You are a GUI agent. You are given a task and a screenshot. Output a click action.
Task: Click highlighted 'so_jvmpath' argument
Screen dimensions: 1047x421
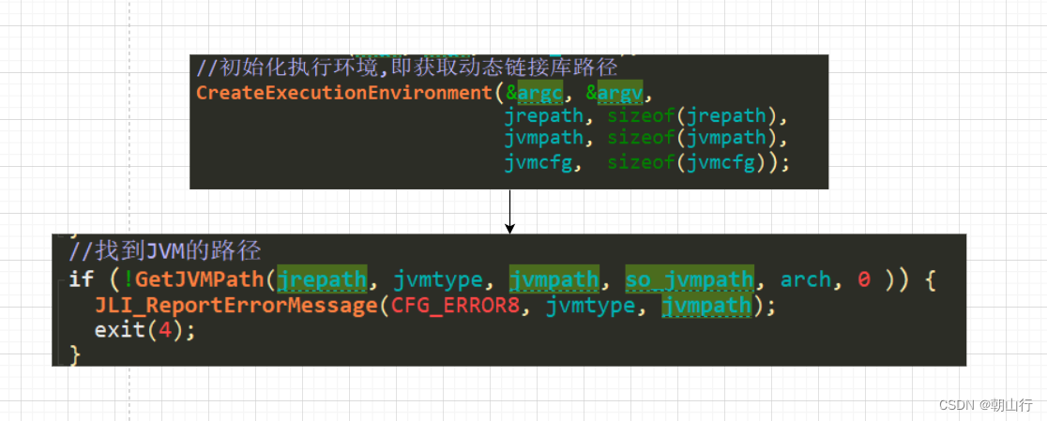tap(690, 278)
